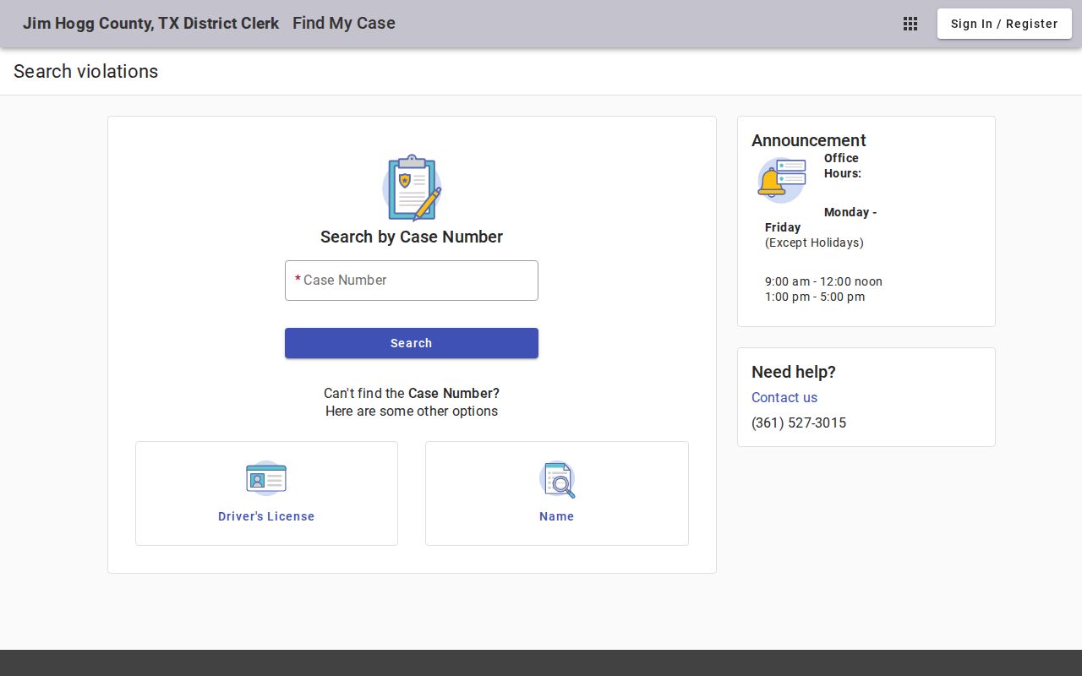Click the Announcement heading

pyautogui.click(x=809, y=140)
